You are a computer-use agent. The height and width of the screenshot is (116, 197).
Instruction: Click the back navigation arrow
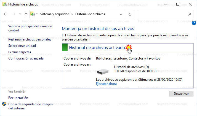coord(6,14)
